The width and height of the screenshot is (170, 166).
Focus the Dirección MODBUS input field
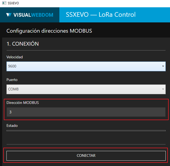[x=86, y=112]
